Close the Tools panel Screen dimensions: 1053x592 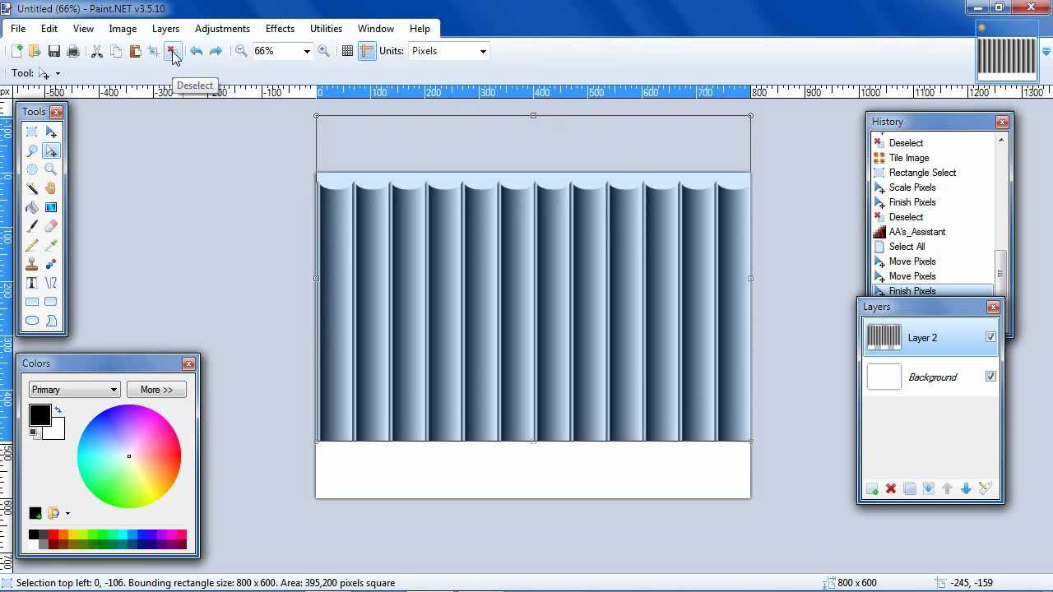pos(56,112)
